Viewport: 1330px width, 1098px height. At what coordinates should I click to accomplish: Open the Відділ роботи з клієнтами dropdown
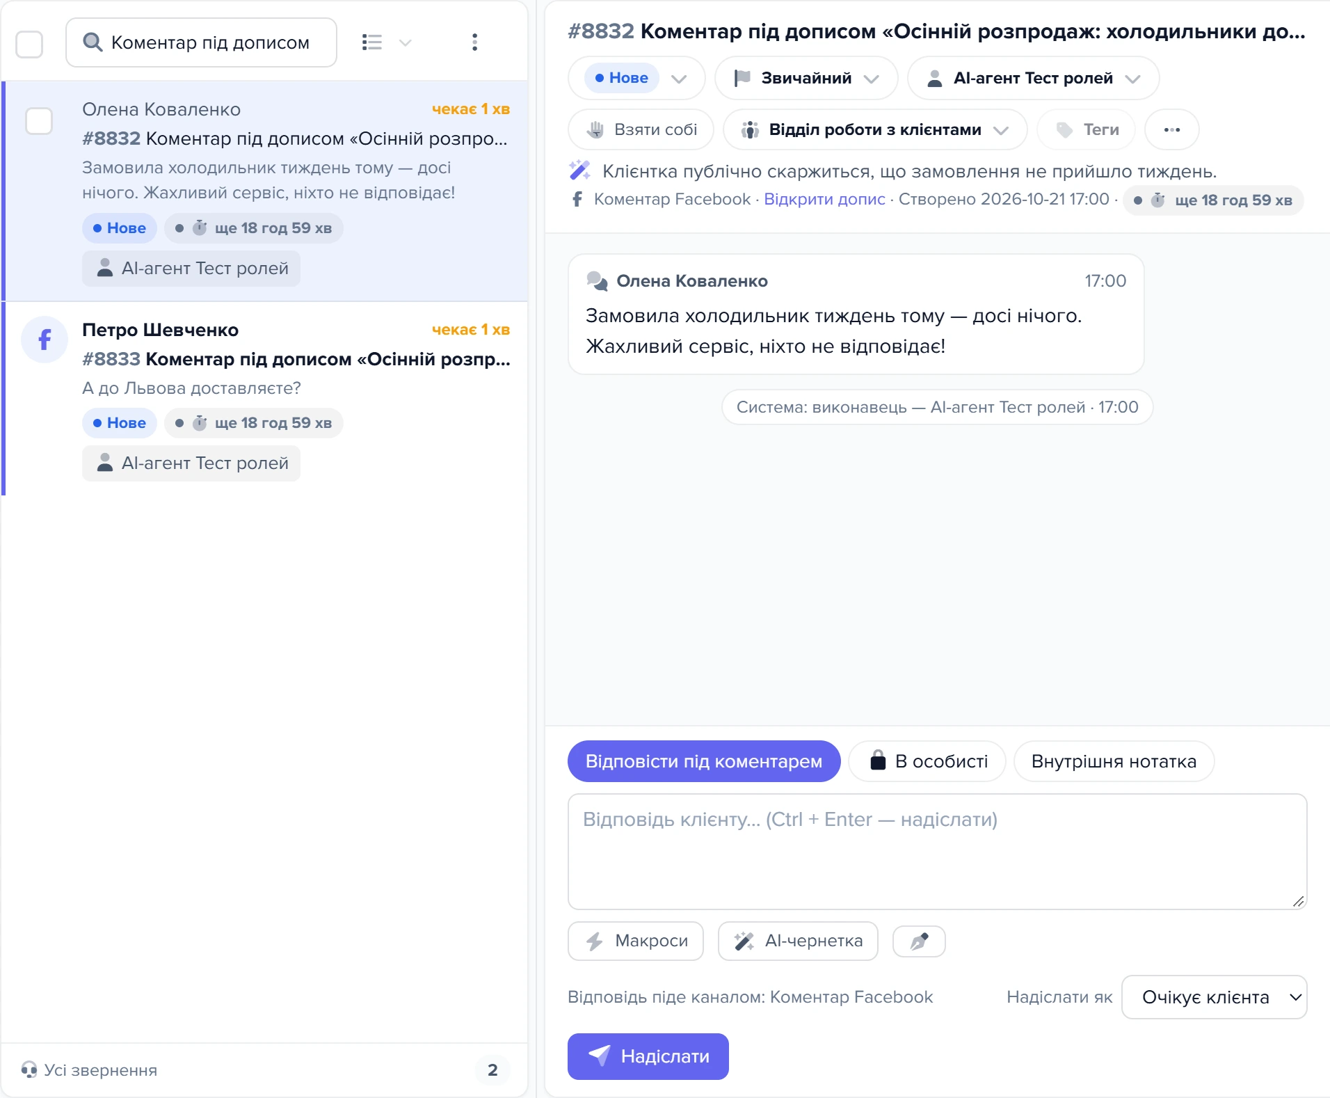(875, 129)
